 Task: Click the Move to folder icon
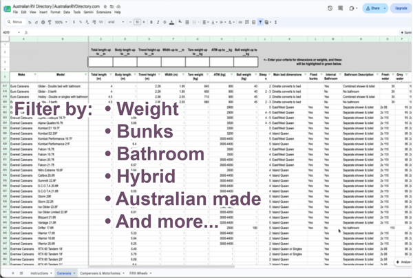coord(112,6)
